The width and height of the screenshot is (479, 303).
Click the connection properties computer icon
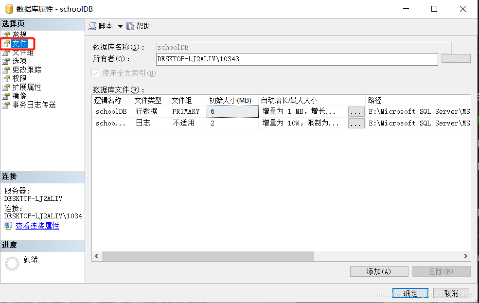(x=8, y=226)
